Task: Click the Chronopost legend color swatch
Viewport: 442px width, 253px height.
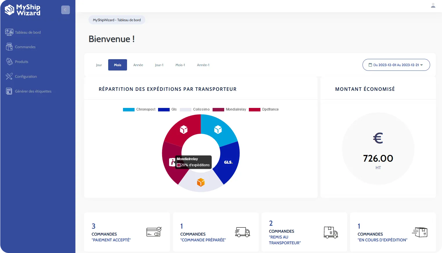Action: (x=129, y=109)
